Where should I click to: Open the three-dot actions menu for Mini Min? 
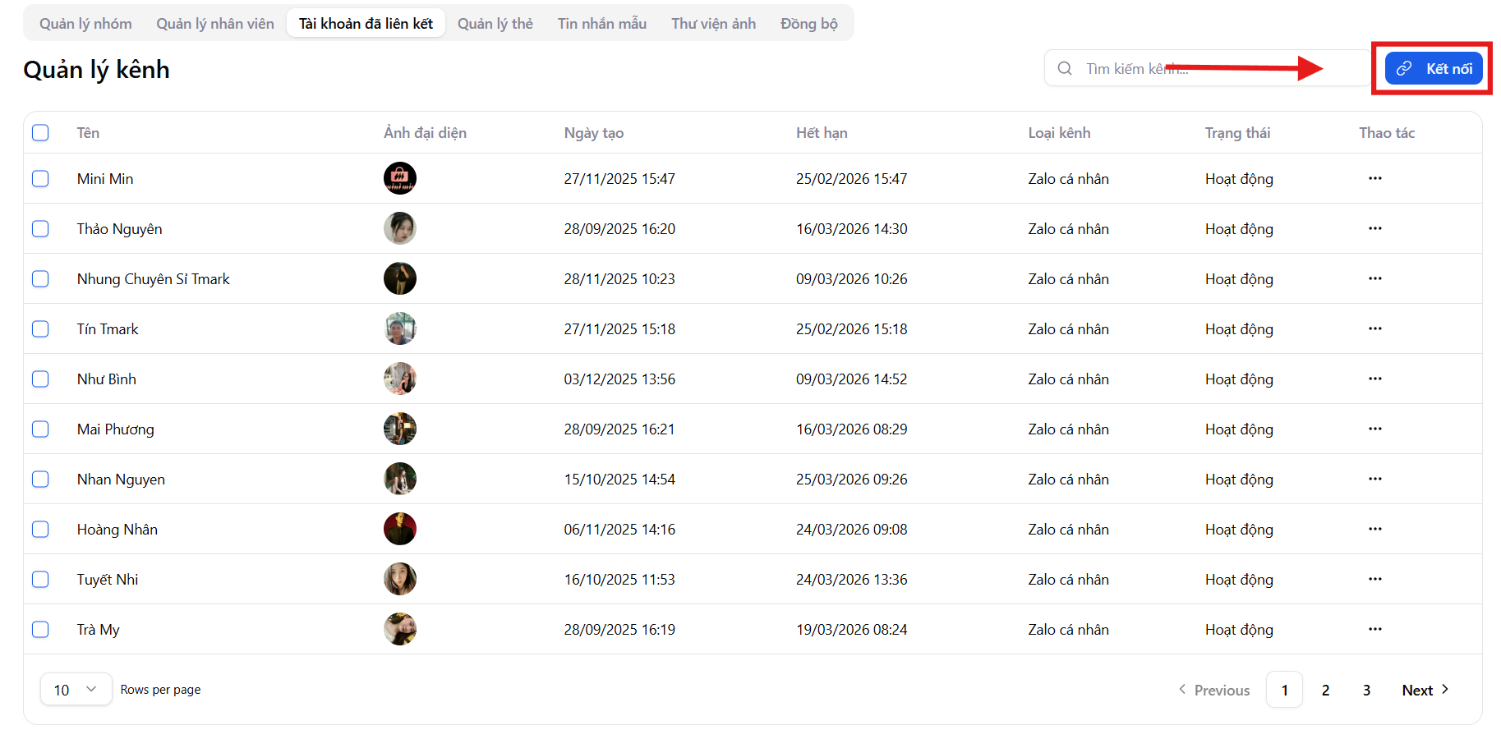1374,178
